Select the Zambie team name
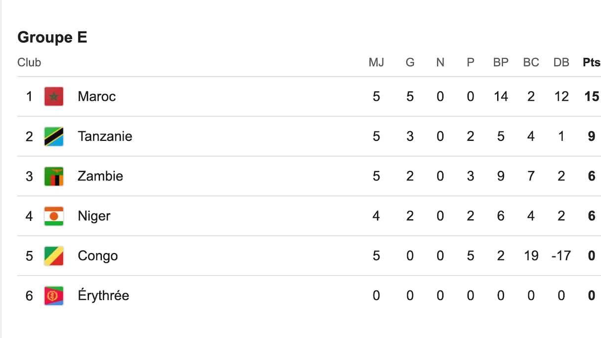601x338 pixels. (x=100, y=176)
